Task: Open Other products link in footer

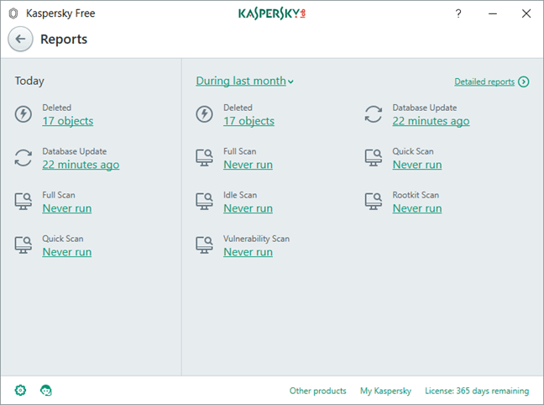Action: tap(317, 391)
